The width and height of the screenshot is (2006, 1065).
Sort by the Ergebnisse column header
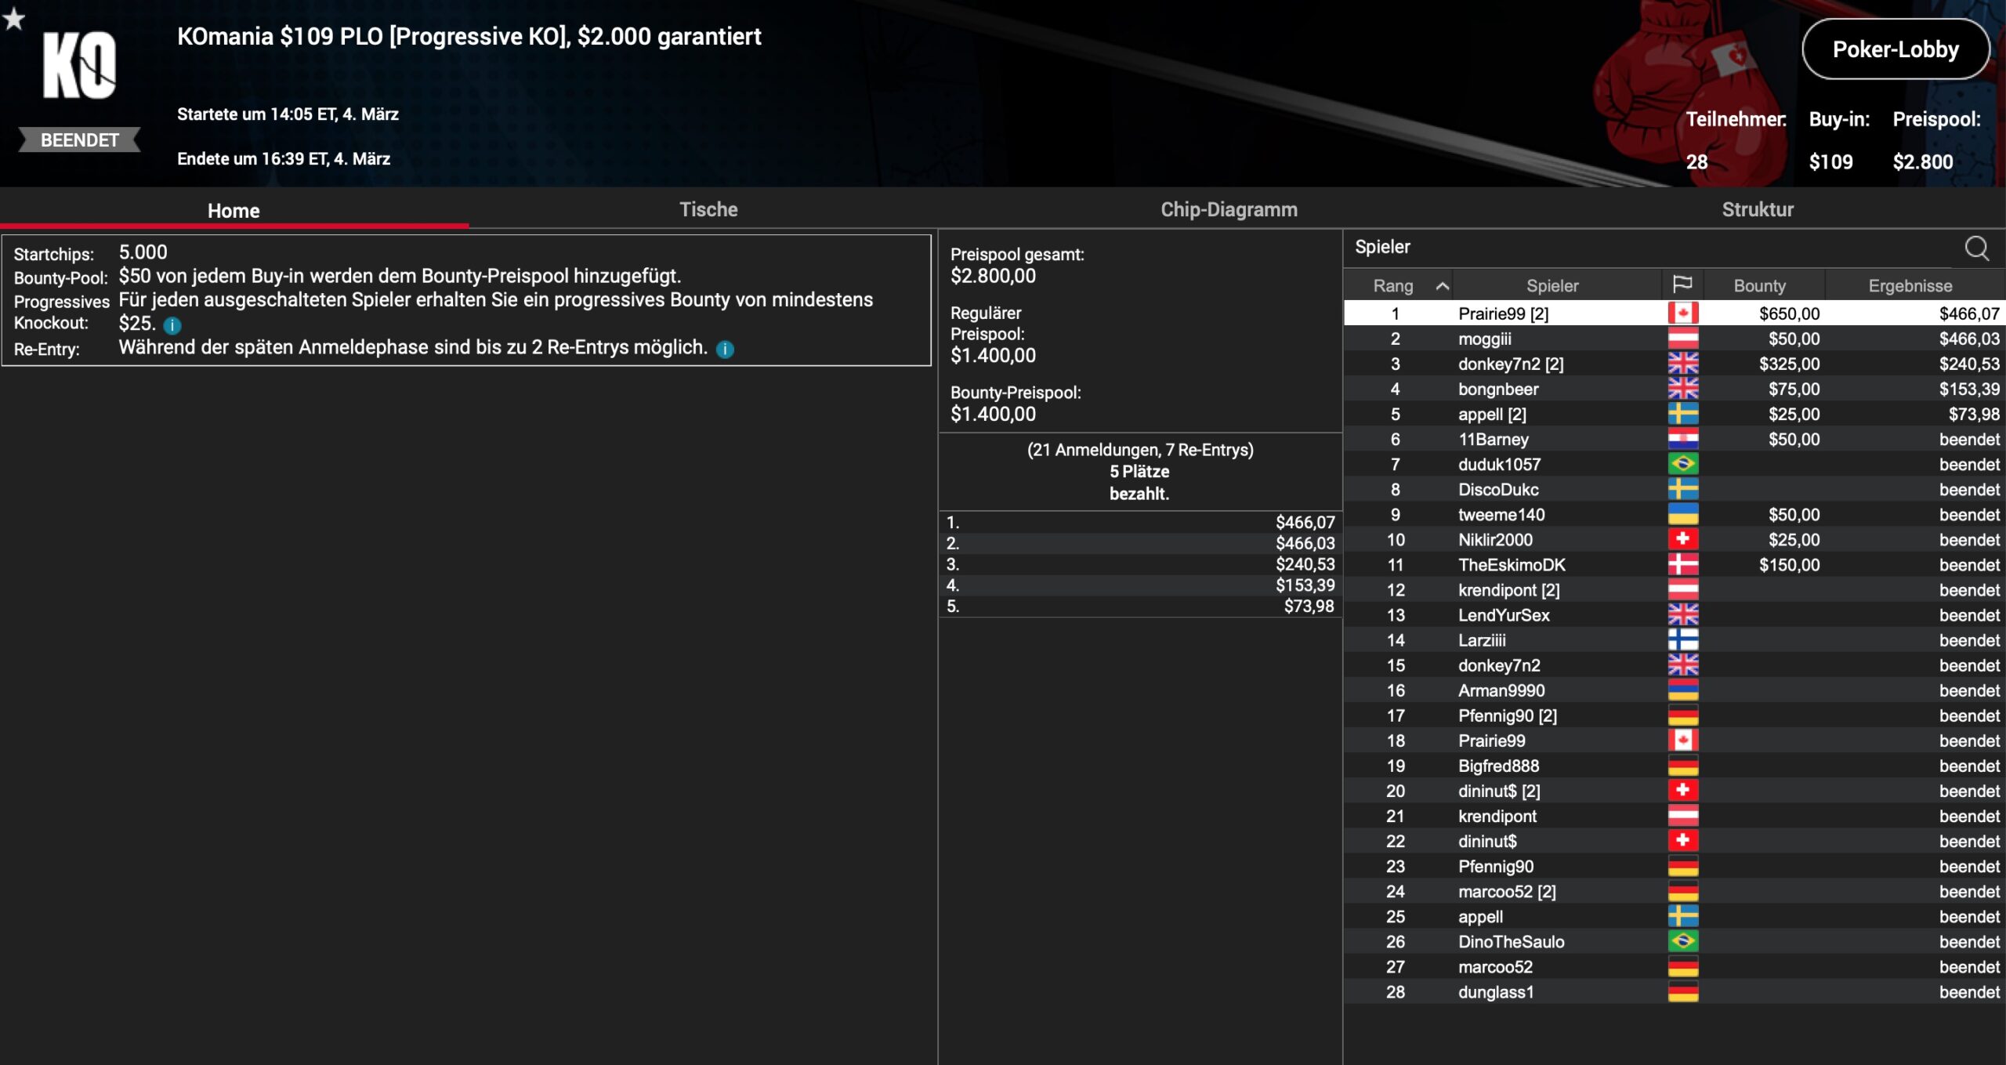pos(1910,286)
